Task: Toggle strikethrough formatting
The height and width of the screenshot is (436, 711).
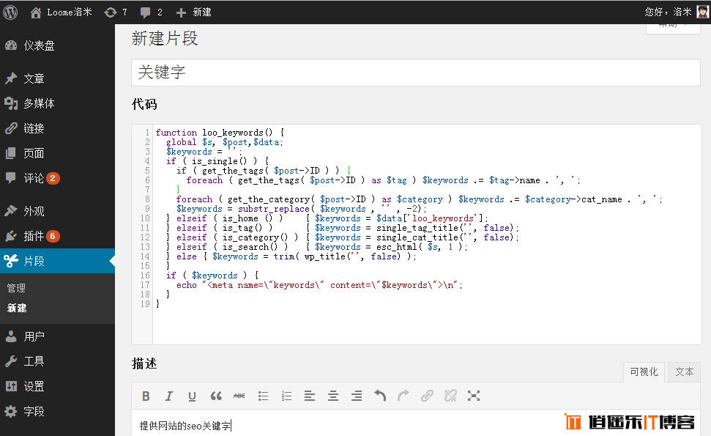Action: click(x=239, y=396)
